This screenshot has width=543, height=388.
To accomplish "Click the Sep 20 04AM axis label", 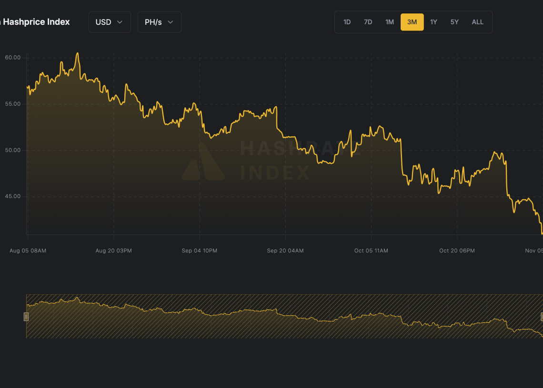I will pyautogui.click(x=285, y=250).
